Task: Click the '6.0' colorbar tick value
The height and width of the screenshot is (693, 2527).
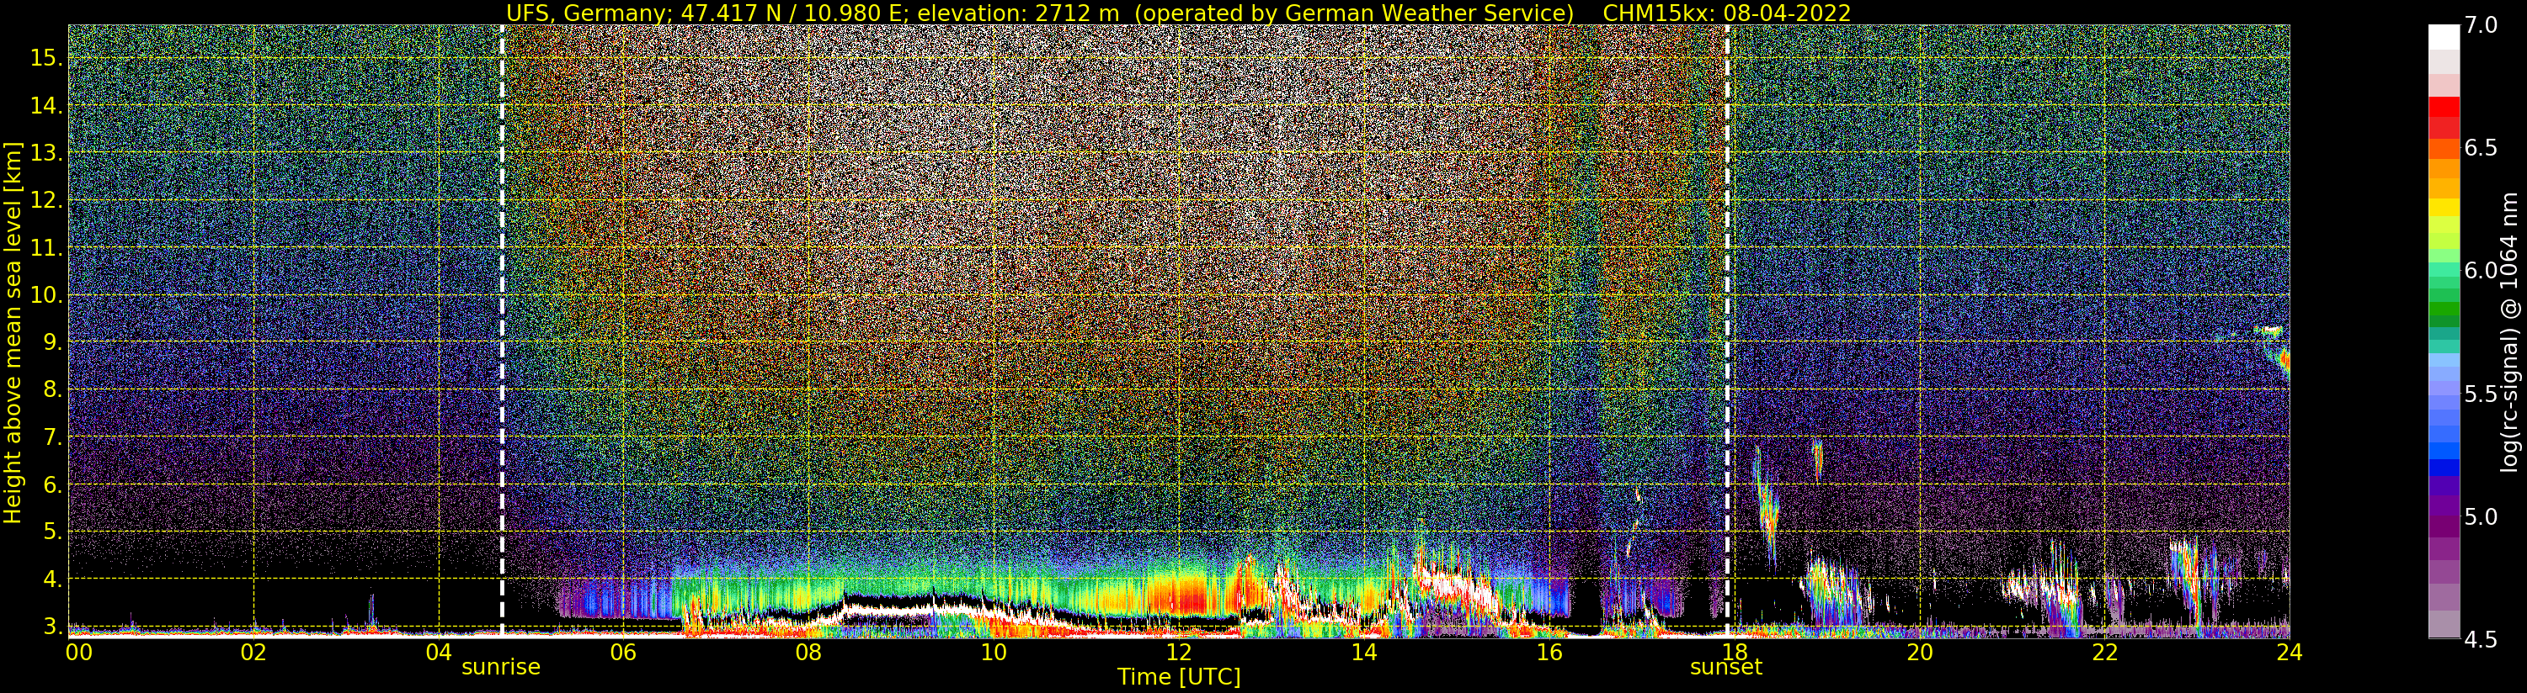Action: 2481,271
